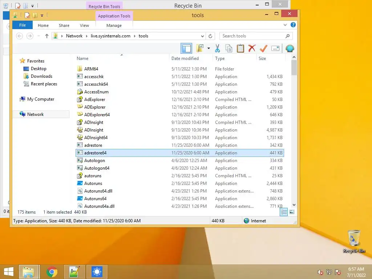Switch to large icons view
The image size is (372, 279).
pyautogui.click(x=292, y=212)
